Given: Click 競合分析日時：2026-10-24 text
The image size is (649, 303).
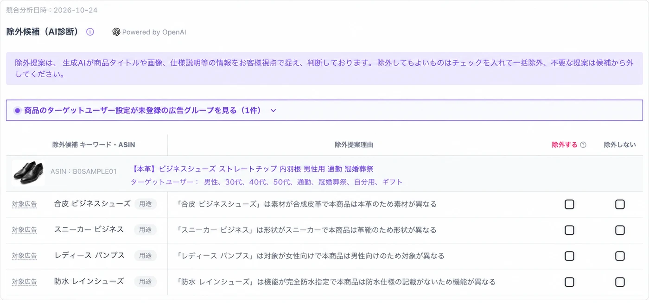Looking at the screenshot, I should click(52, 10).
